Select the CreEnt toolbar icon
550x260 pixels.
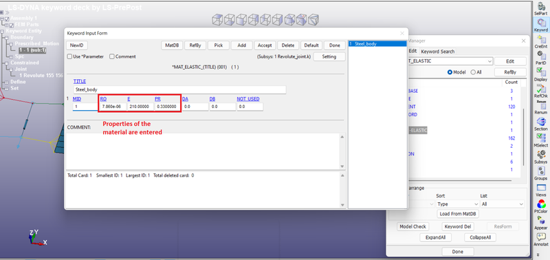tap(540, 39)
